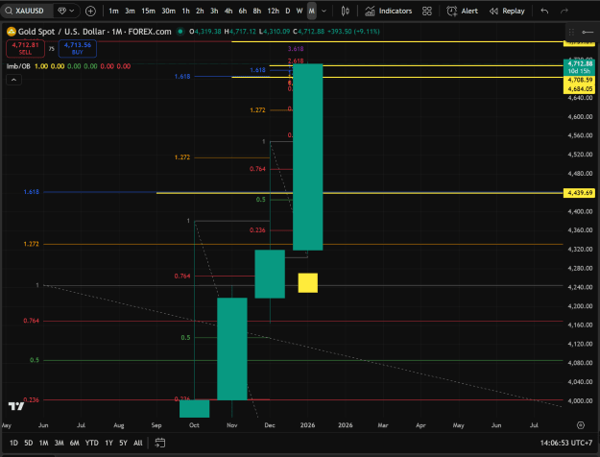Switch to the 3m timeframe

point(130,12)
